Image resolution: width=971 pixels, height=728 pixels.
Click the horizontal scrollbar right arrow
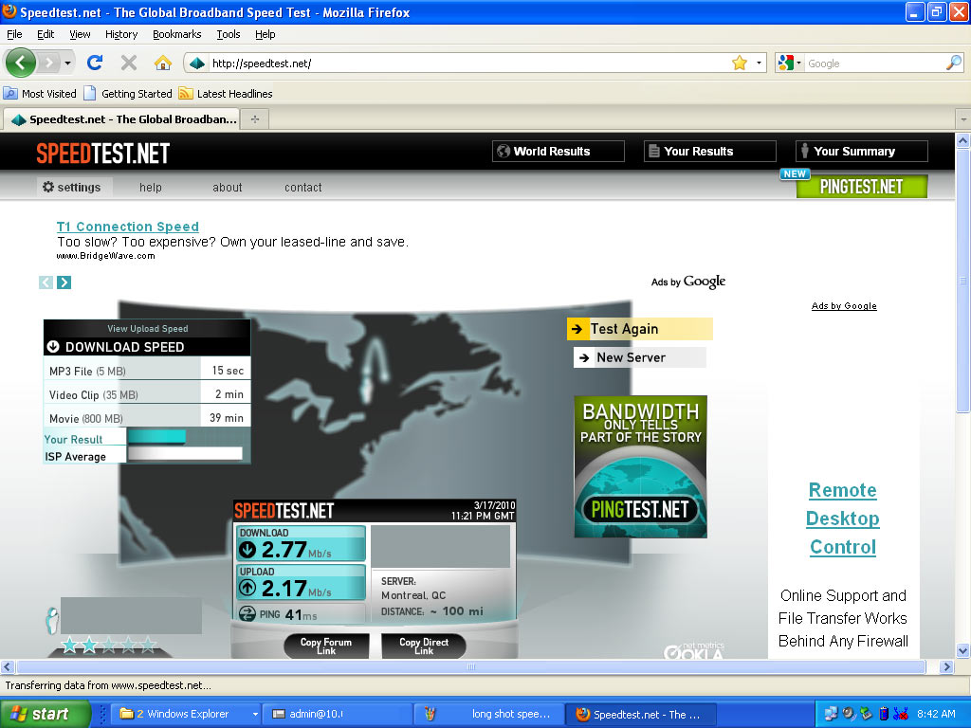945,666
